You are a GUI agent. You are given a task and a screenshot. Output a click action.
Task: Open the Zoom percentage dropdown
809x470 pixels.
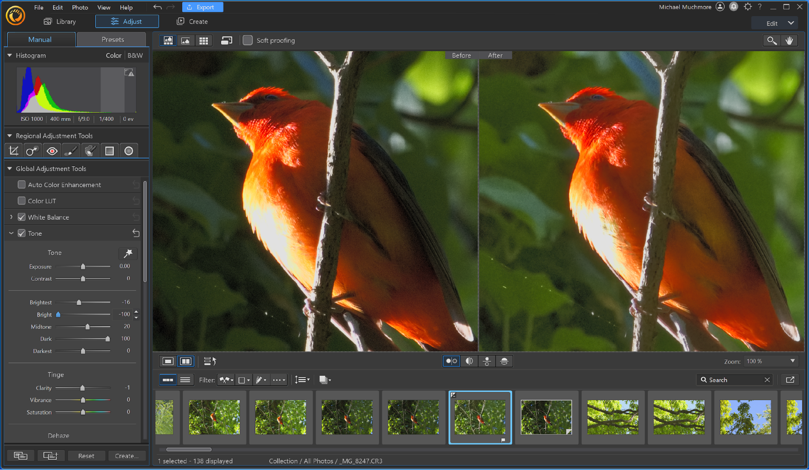792,361
